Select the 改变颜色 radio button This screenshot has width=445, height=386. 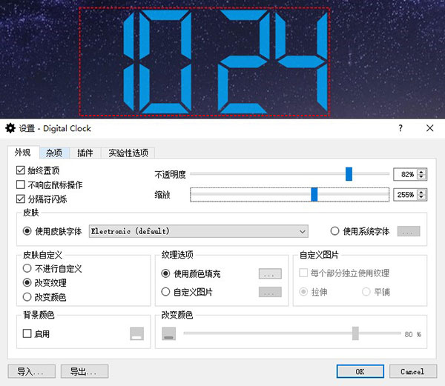pyautogui.click(x=27, y=297)
